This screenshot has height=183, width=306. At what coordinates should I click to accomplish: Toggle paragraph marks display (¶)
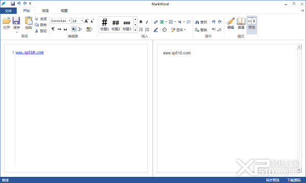53,29
